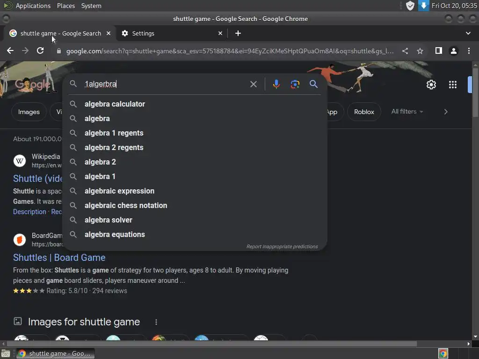Screen dimensions: 479x359
Task: Open the Chrome three-dot menu
Action: click(469, 50)
